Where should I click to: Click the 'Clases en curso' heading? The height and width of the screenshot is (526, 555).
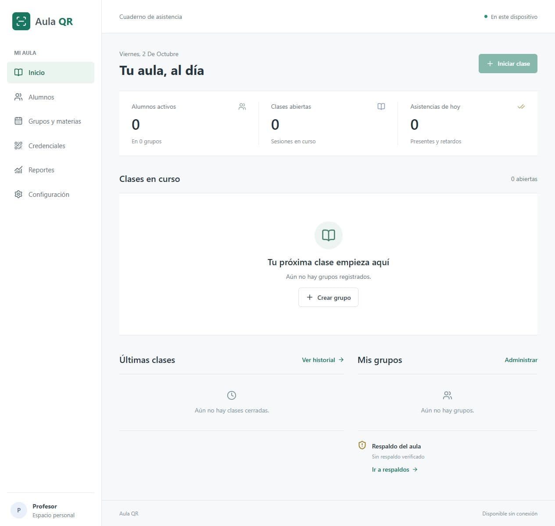tap(150, 179)
